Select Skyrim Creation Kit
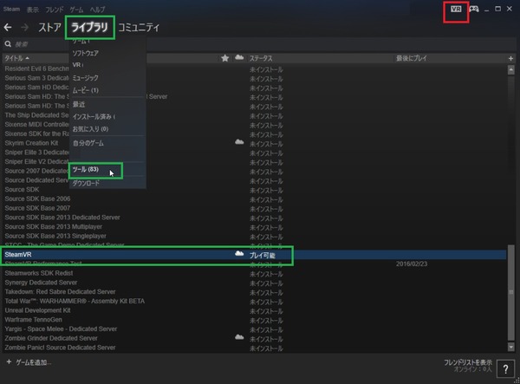 click(31, 143)
